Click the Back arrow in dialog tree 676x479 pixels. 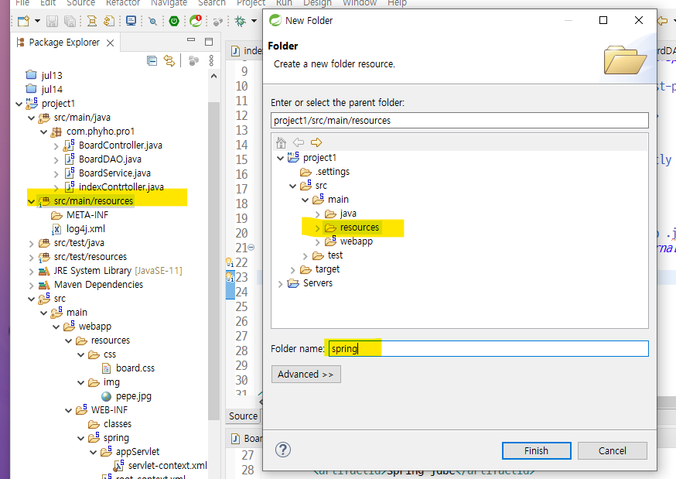click(x=299, y=142)
